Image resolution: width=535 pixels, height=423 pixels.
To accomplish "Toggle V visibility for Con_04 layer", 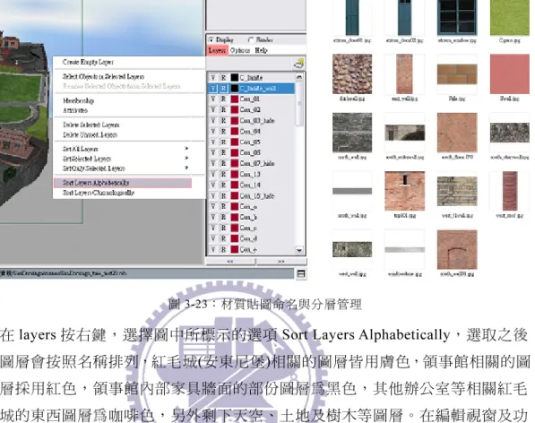I will (x=213, y=132).
